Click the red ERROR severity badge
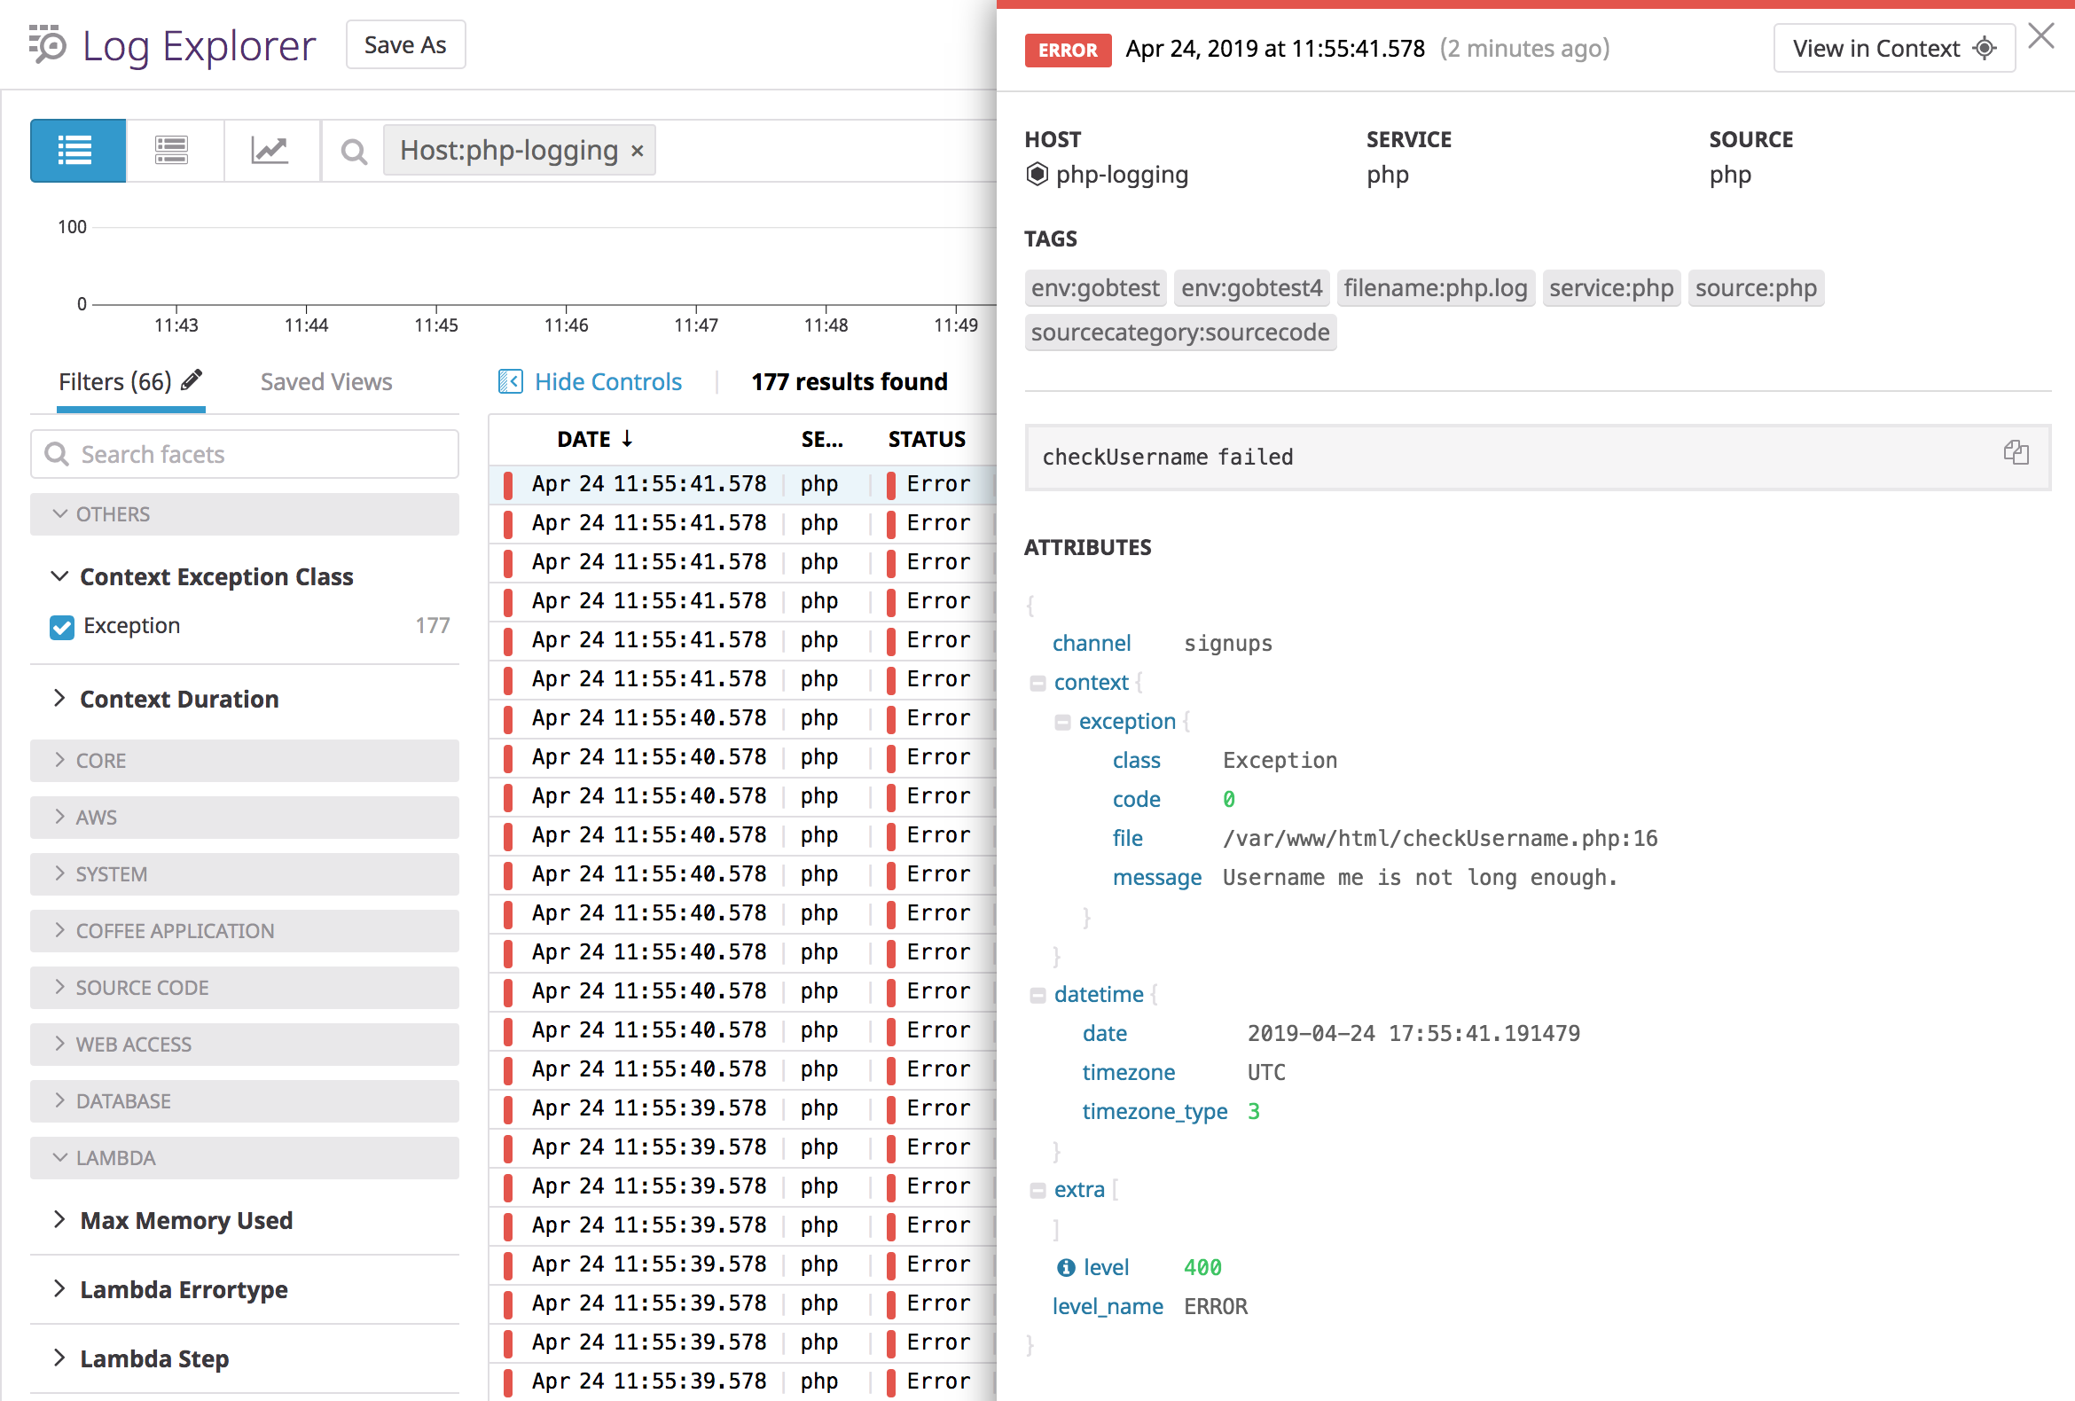 1067,50
